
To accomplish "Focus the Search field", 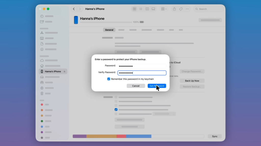I will (x=208, y=9).
